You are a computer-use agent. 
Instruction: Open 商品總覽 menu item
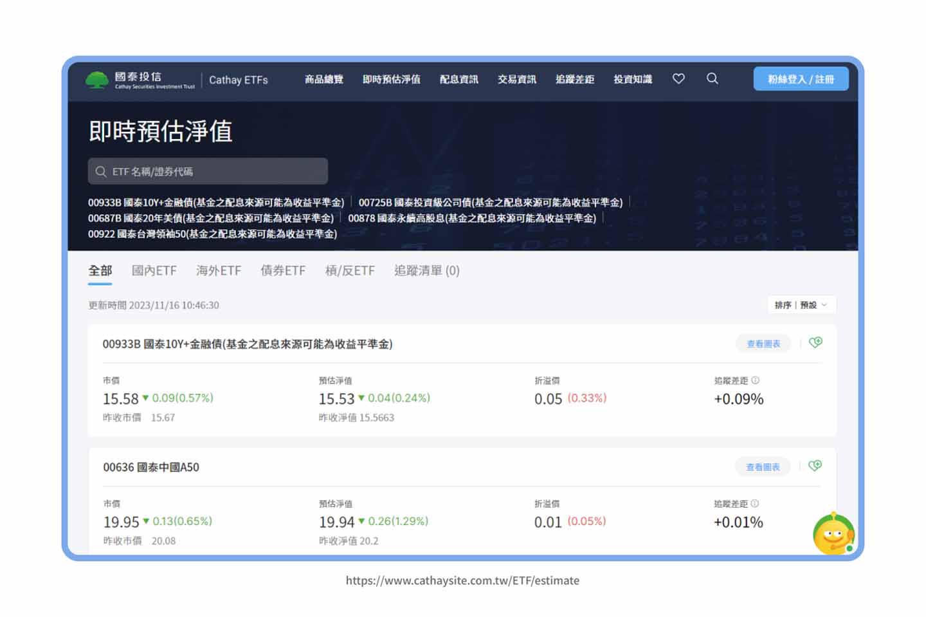[324, 79]
